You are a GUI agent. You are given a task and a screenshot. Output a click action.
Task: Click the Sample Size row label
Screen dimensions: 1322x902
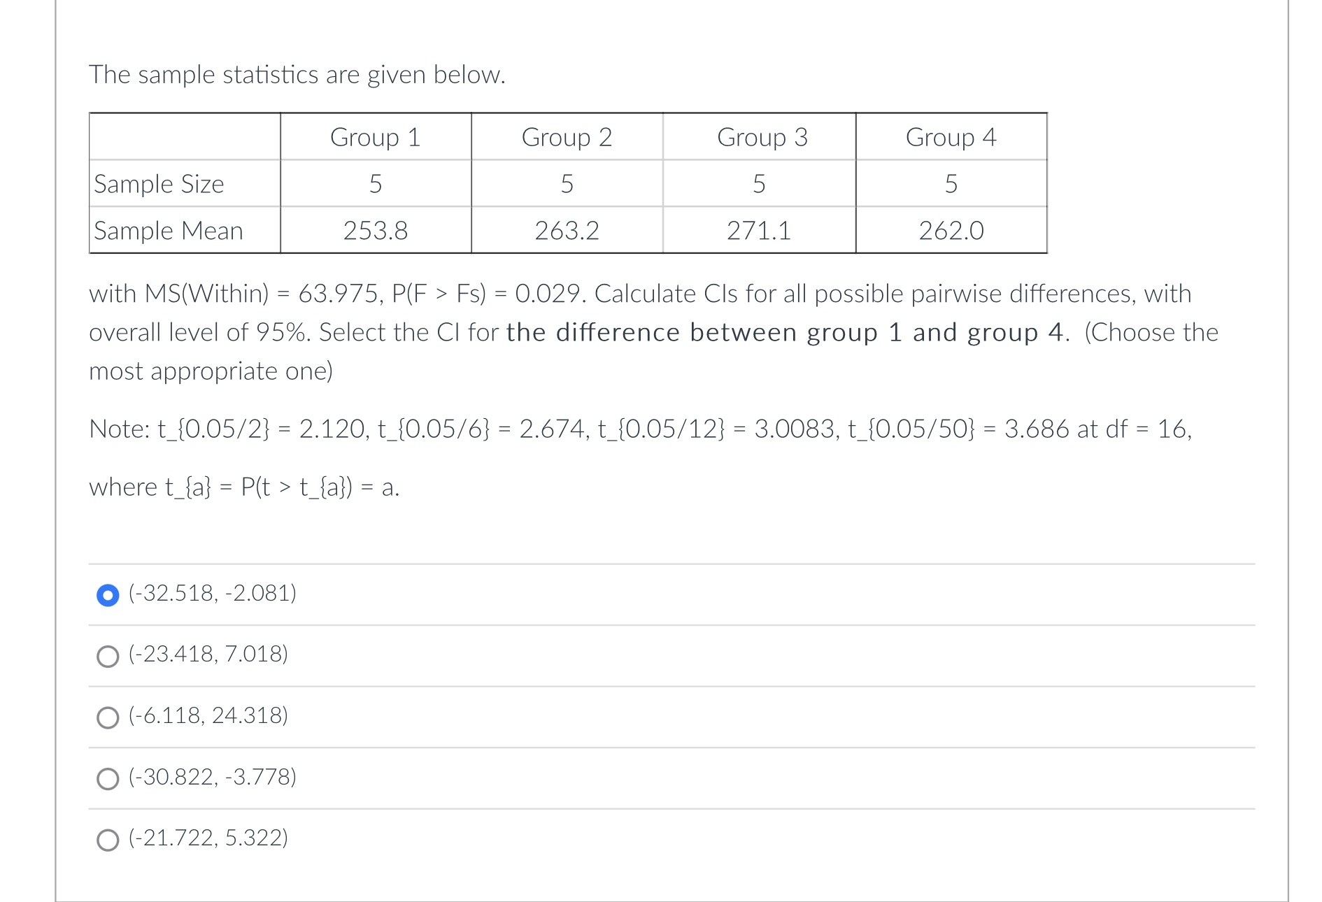coord(158,184)
